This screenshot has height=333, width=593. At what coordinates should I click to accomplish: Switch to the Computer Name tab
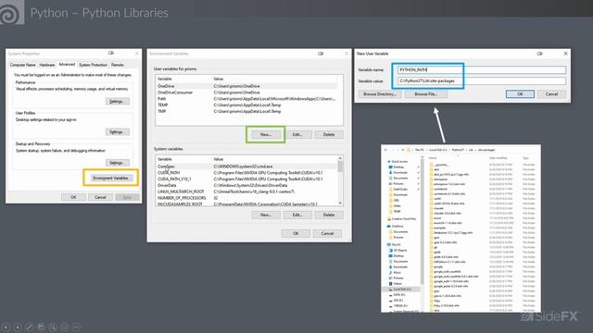[22, 65]
